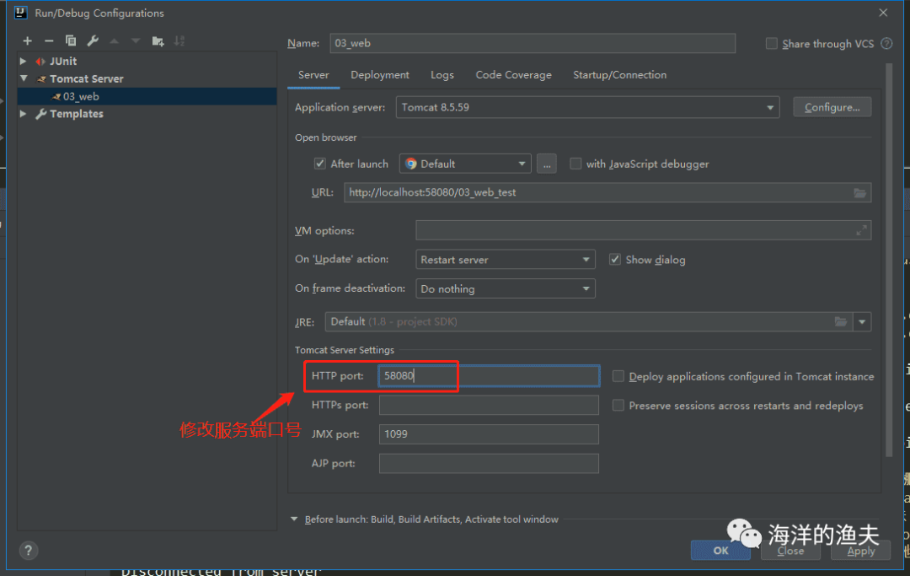The image size is (910, 576).
Task: Open the On 'Update' action dropdown
Action: click(506, 260)
